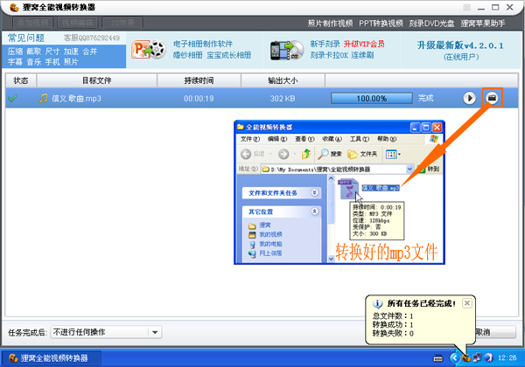This screenshot has width=525, height=367.
Task: Close the 所有任务已经完成 notification balloon
Action: (466, 303)
